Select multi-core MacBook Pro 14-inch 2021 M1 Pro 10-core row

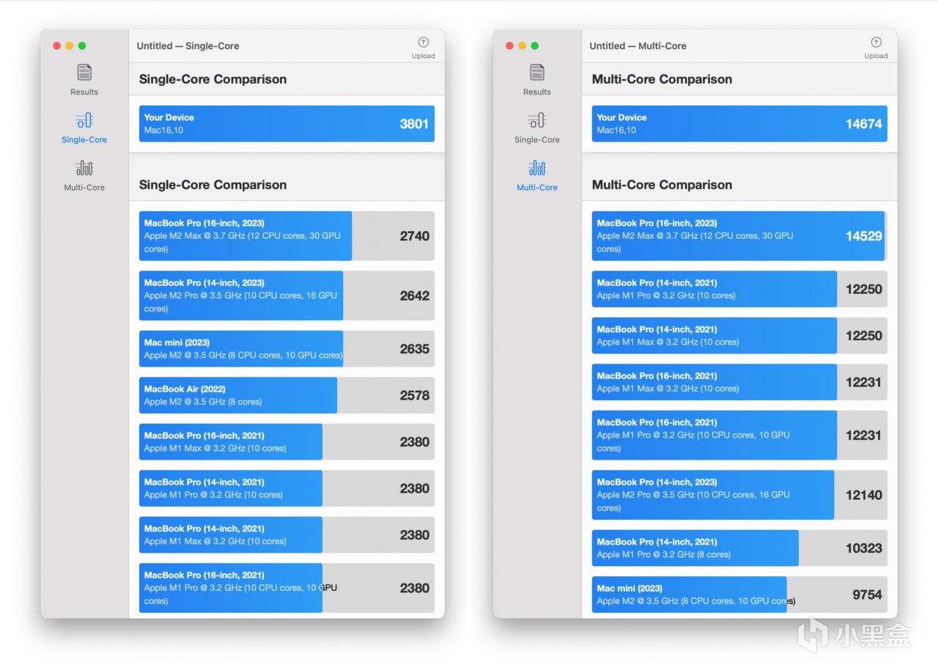tap(739, 289)
